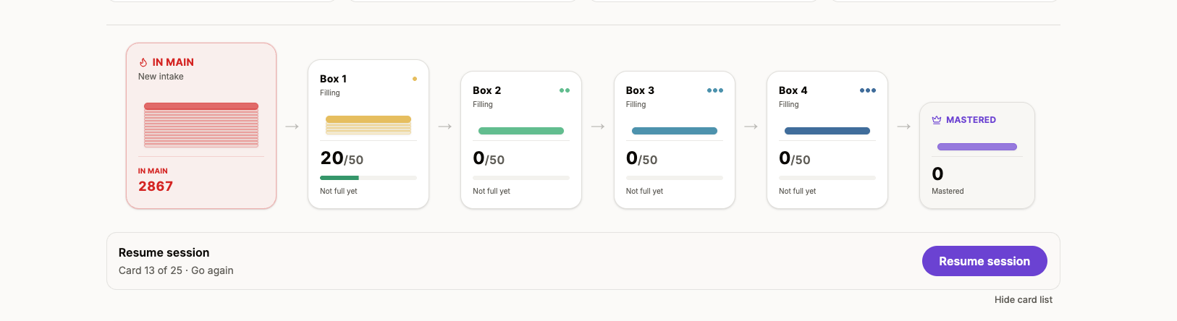Click the two green dots on Box 2
This screenshot has height=321, width=1177.
click(x=565, y=90)
